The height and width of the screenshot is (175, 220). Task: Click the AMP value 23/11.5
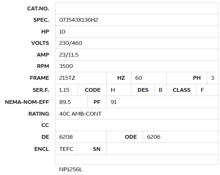click(x=70, y=55)
